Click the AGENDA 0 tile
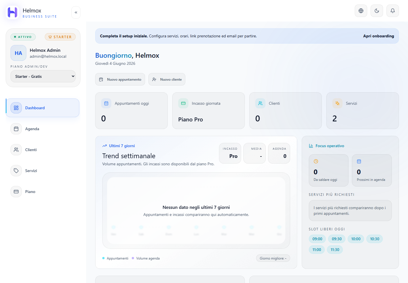The height and width of the screenshot is (283, 408). click(x=279, y=153)
